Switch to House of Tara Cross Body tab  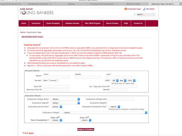(x=102, y=4)
